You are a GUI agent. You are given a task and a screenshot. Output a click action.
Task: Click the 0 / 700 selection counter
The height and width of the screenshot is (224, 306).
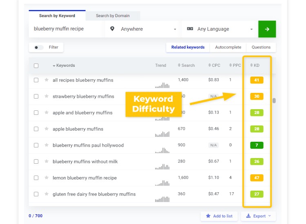pyautogui.click(x=35, y=215)
